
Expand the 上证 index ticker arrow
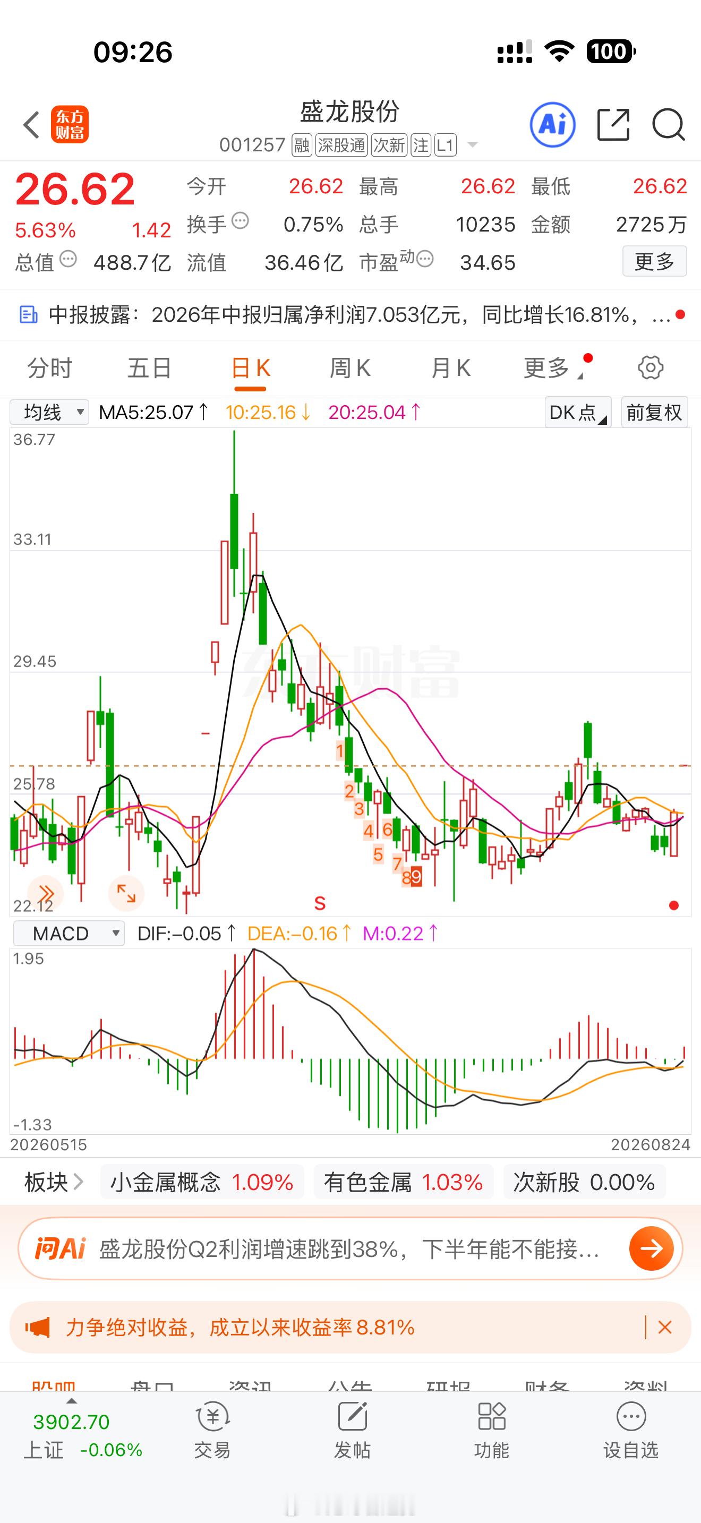click(72, 1401)
